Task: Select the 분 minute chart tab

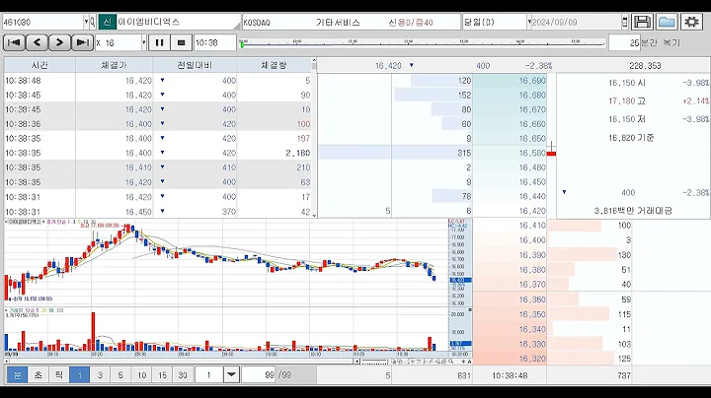Action: 17,375
